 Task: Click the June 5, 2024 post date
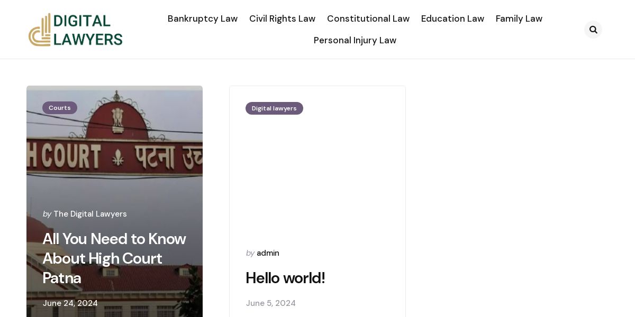(270, 303)
